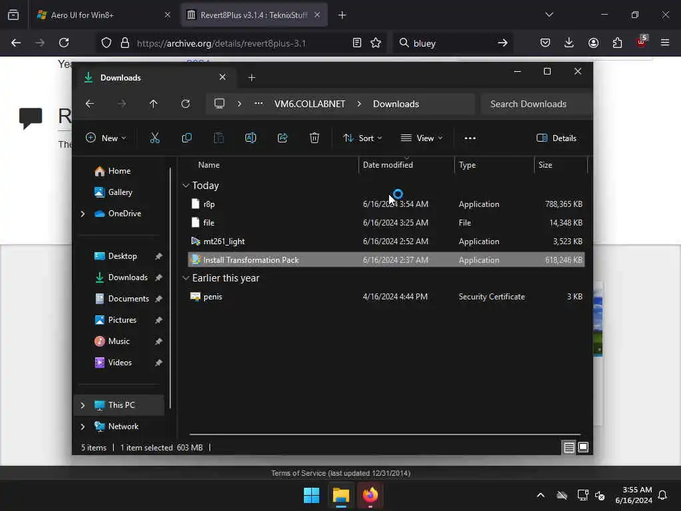Go back in File Explorer
Image resolution: width=681 pixels, height=511 pixels.
[x=90, y=104]
